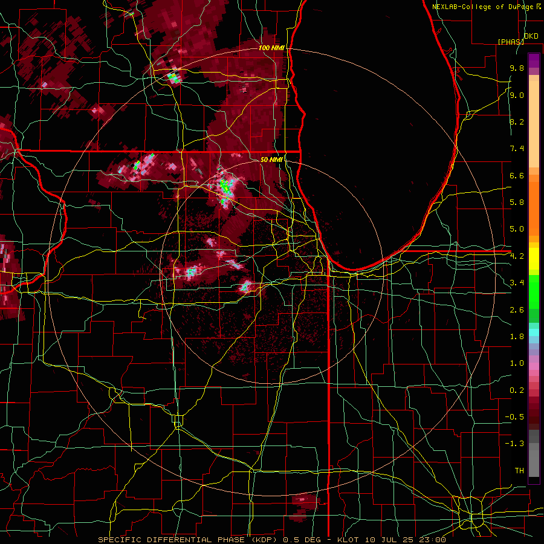Pick the pale peach color bar segment
The height and width of the screenshot is (544, 544).
tap(534, 125)
